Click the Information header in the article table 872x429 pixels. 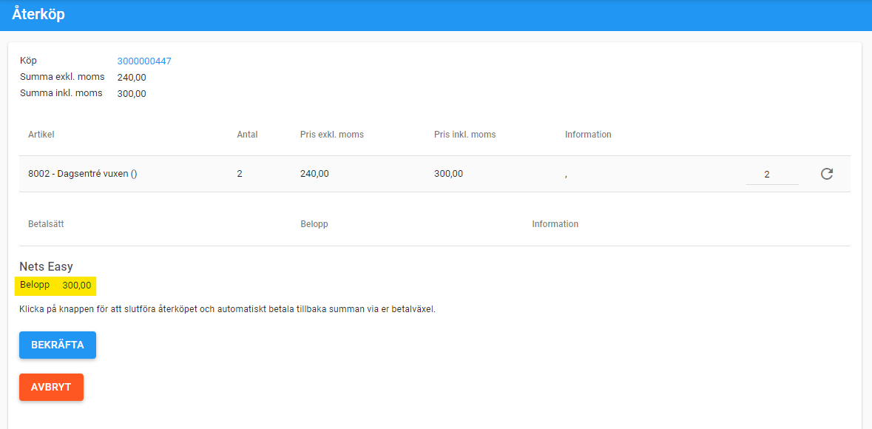click(x=588, y=135)
